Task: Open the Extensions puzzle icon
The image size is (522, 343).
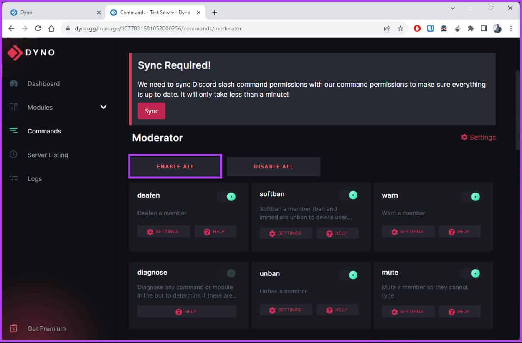Action: pyautogui.click(x=471, y=29)
